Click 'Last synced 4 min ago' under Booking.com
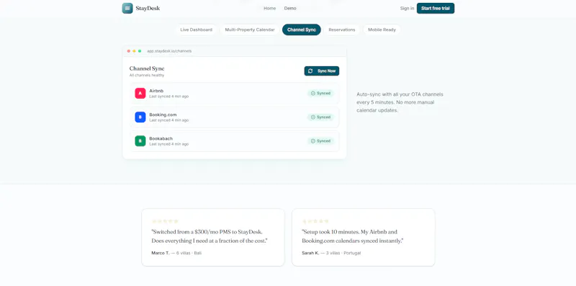576x286 pixels. click(x=169, y=120)
